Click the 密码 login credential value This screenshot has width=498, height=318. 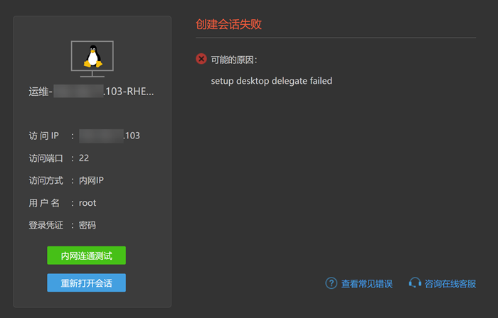coord(88,226)
